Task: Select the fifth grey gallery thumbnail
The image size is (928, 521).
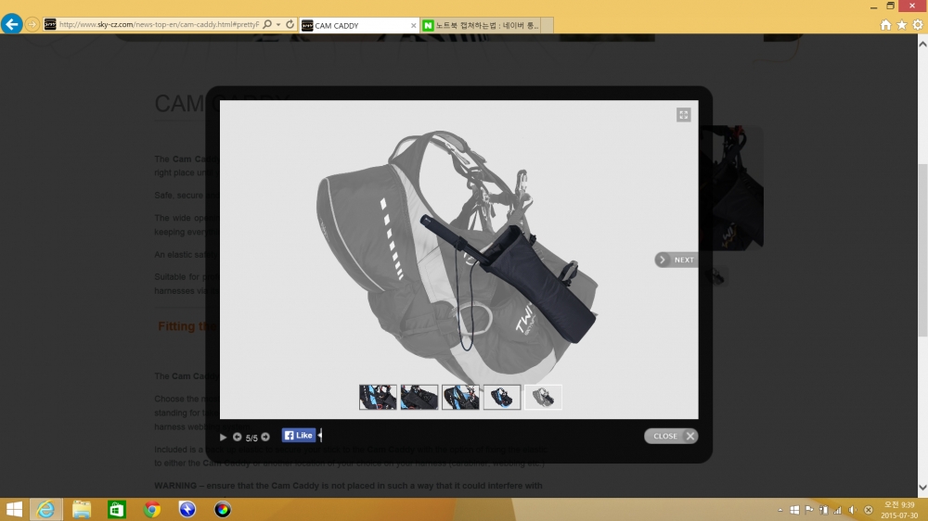Action: point(543,397)
